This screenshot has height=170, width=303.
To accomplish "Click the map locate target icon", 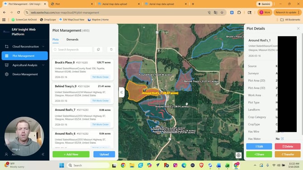I will (x=238, y=155).
